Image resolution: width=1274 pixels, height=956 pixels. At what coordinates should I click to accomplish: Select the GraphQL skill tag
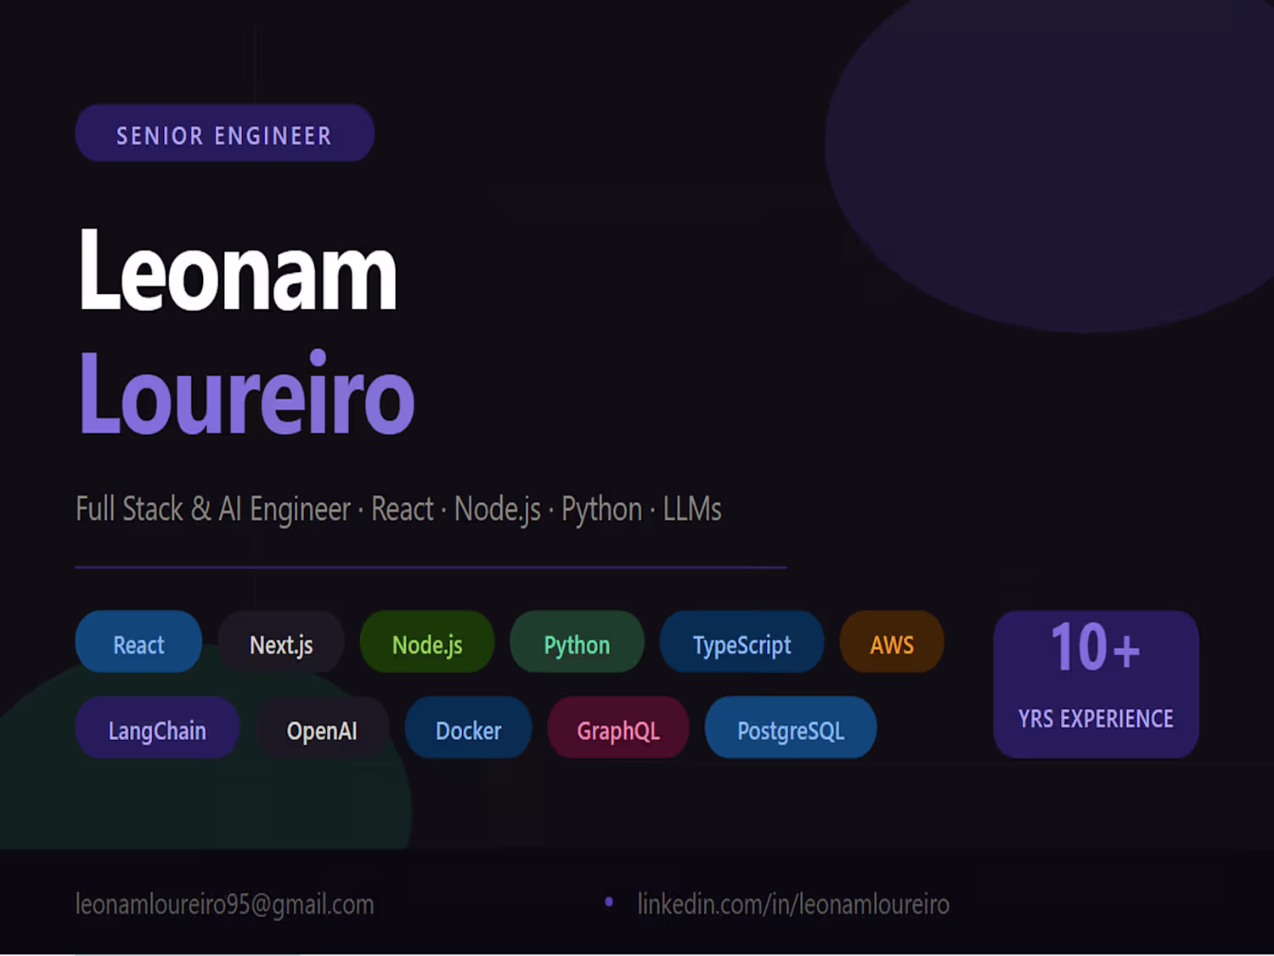tap(618, 728)
